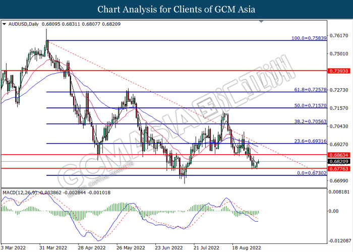
Task: Select the 0.0=0.67302 Fibonacci label
Action: (x=312, y=173)
